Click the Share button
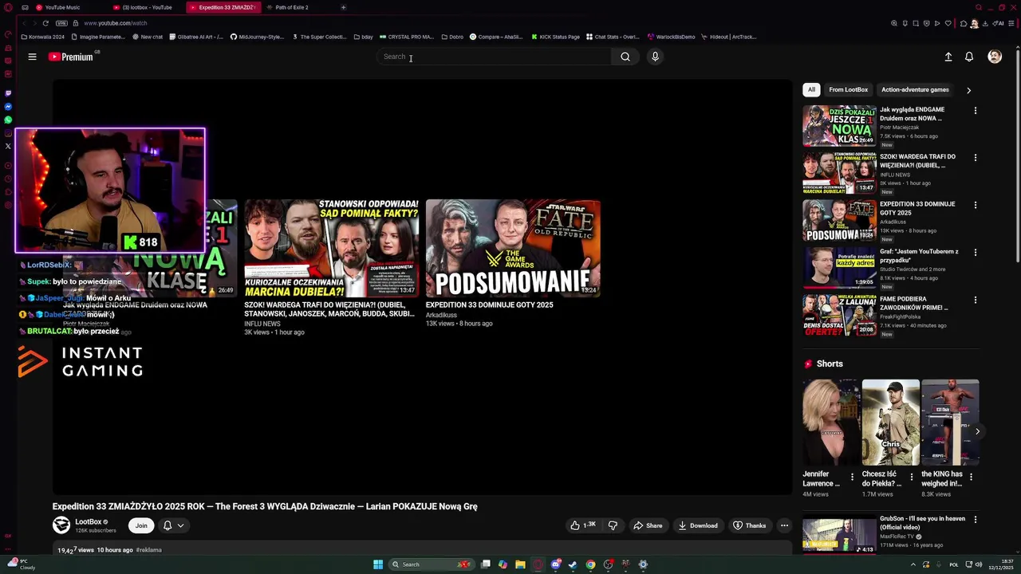This screenshot has height=574, width=1021. (x=648, y=525)
